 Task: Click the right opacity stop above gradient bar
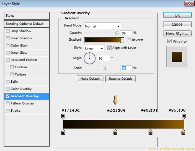(x=184, y=116)
